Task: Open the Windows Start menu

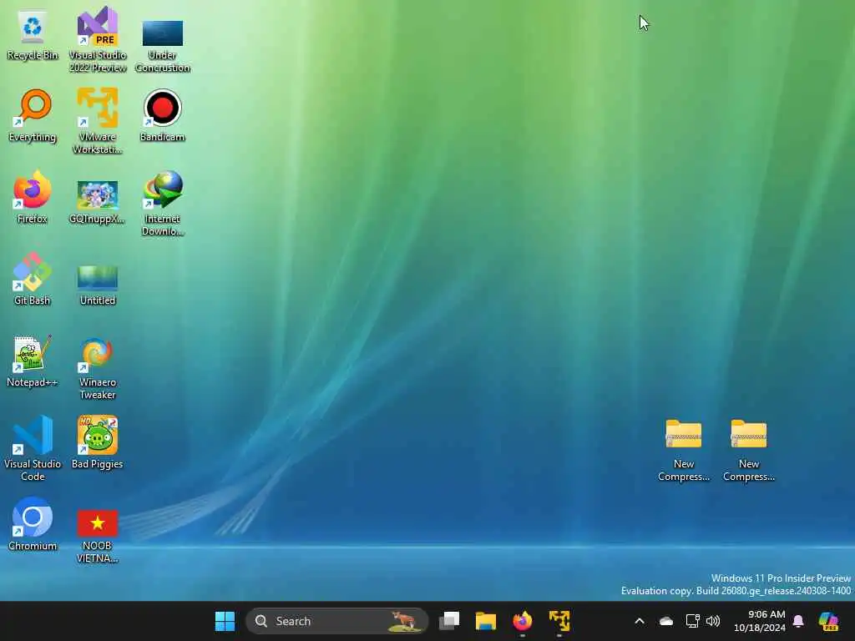Action: click(225, 621)
